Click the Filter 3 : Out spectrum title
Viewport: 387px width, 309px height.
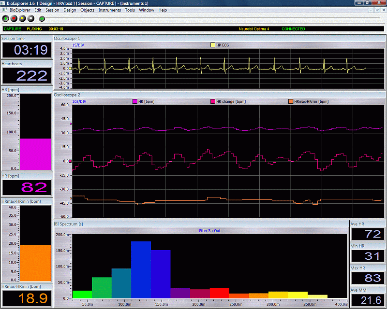[210, 231]
